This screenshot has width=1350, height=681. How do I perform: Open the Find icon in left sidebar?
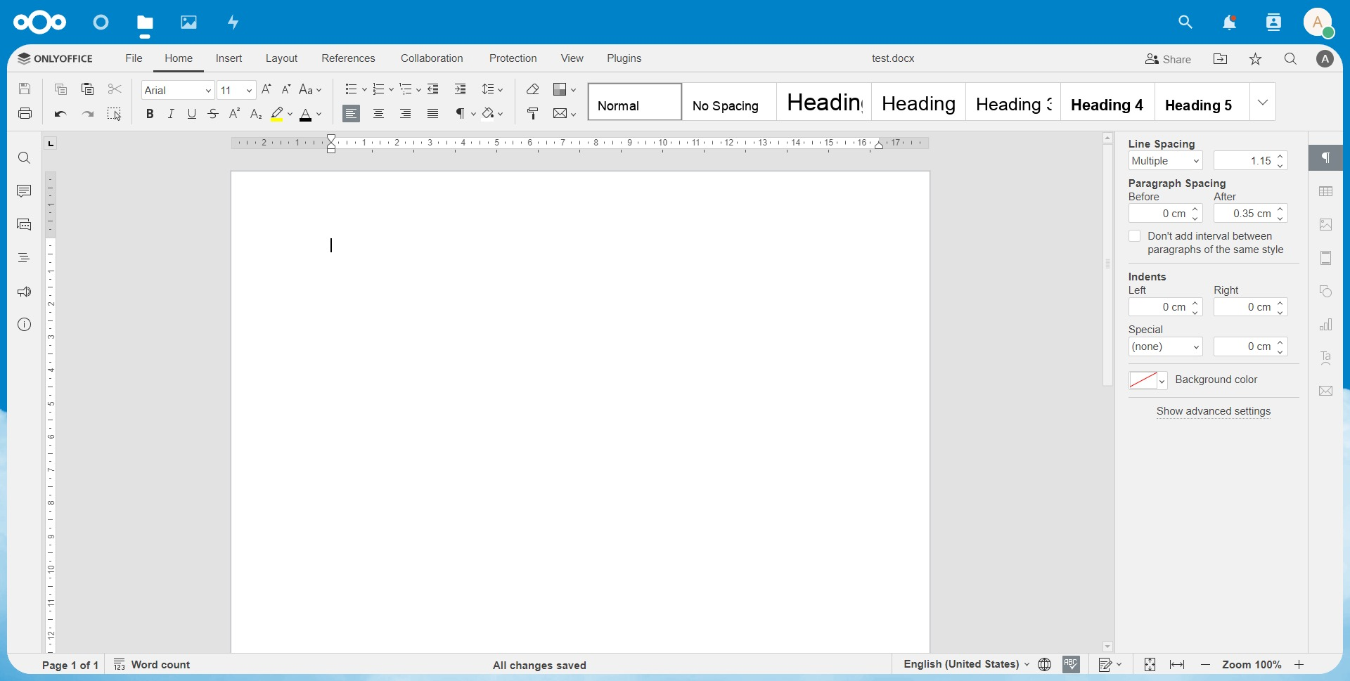pyautogui.click(x=25, y=158)
